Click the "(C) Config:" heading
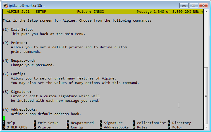Image resolution: width=211 pixels, height=132 pixels. pyautogui.click(x=14, y=74)
